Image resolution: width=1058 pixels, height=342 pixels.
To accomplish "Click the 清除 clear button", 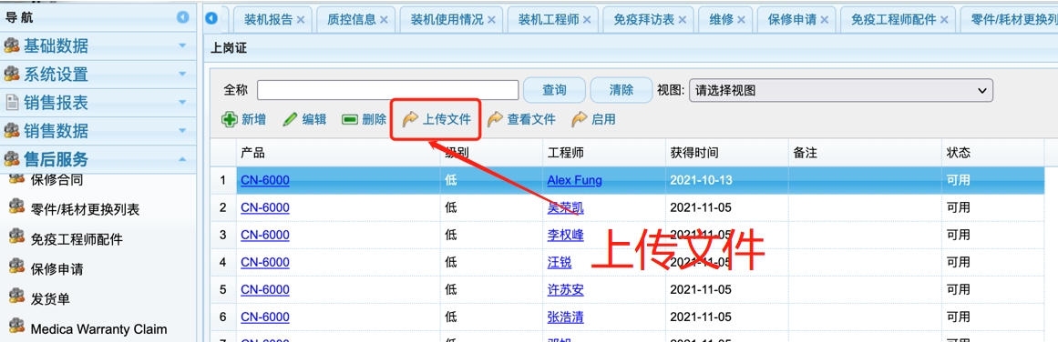I will (x=621, y=90).
